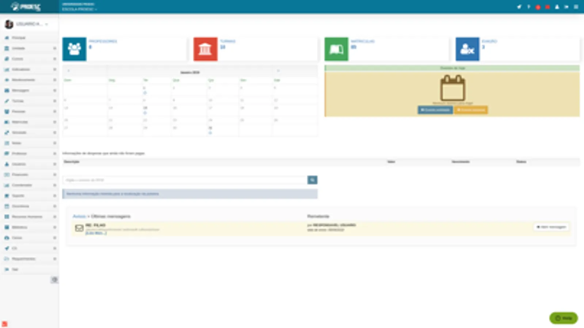
Task: Click the Proesc logo in the header
Action: (26, 7)
